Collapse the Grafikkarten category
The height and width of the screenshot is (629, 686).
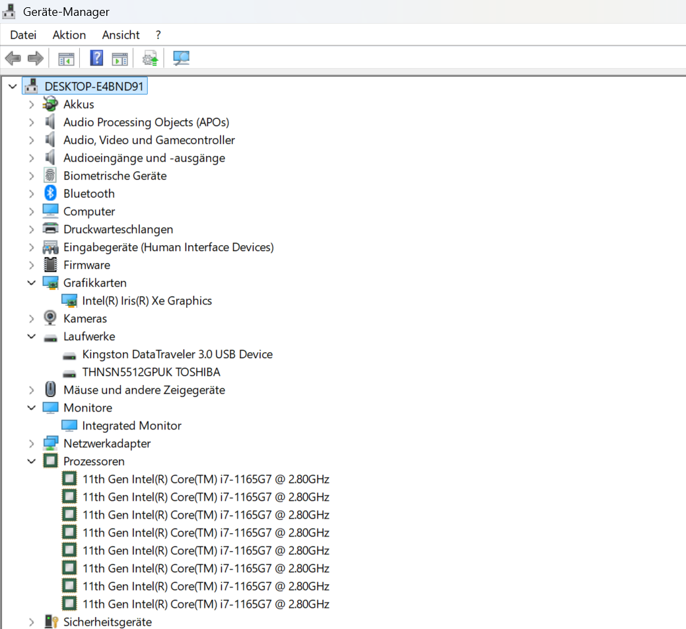32,283
